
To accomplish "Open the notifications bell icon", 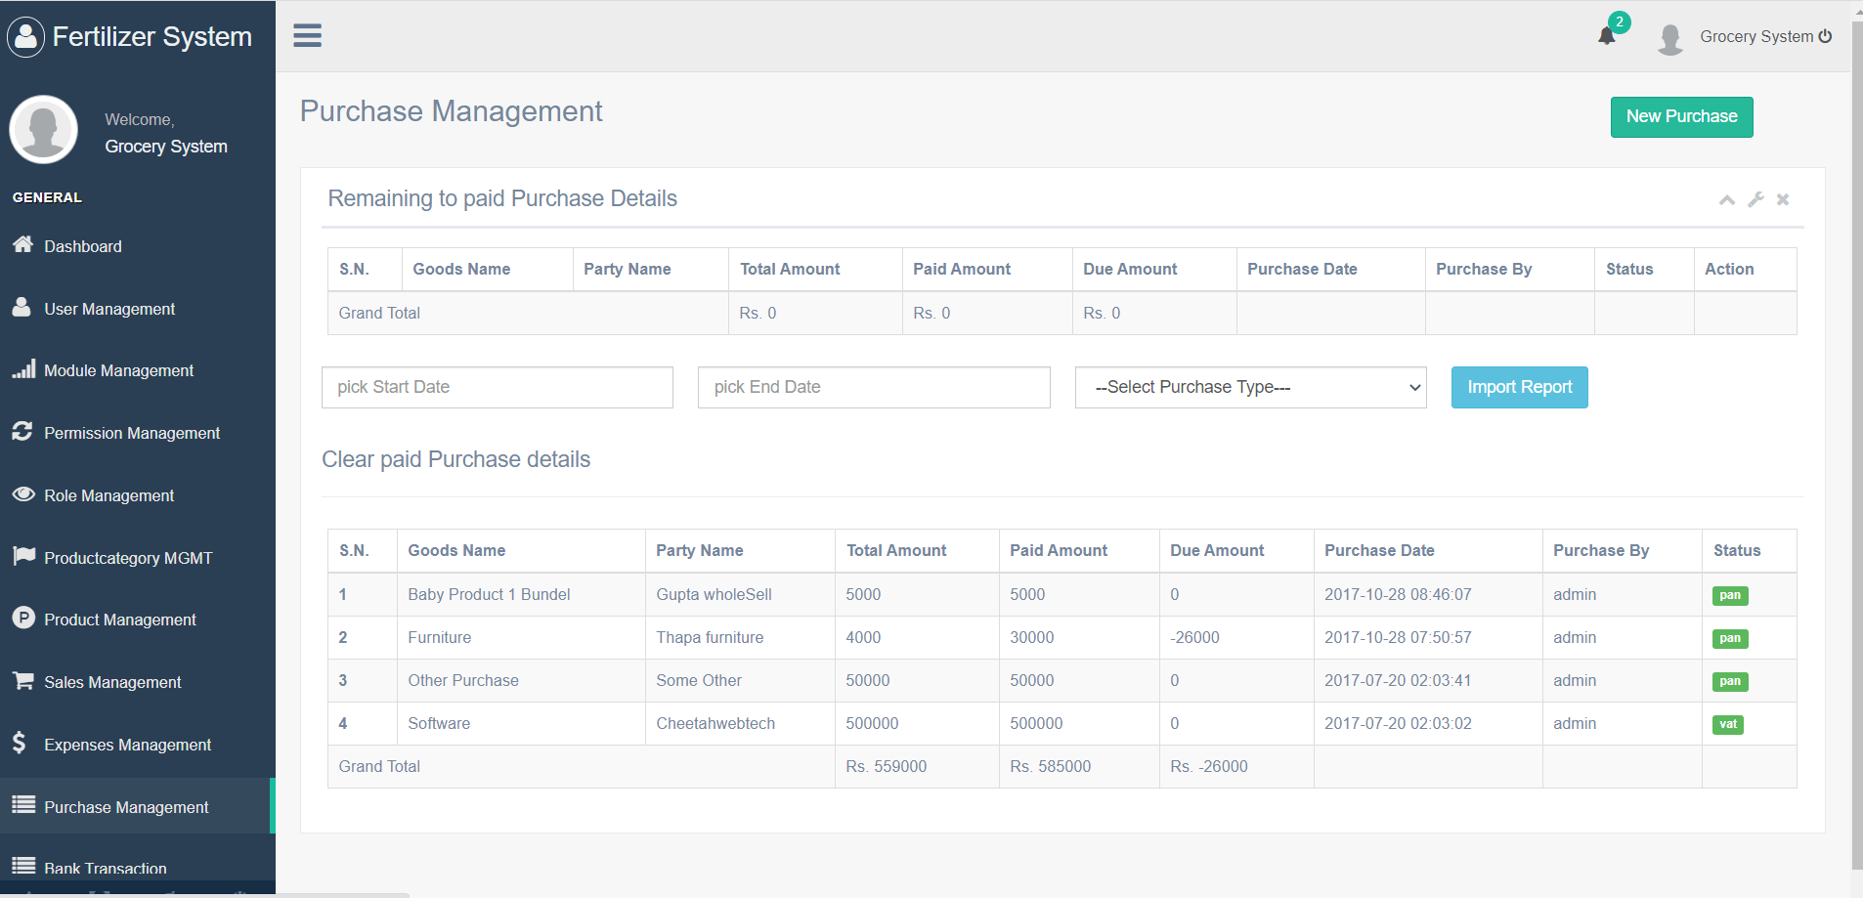I will (1607, 36).
